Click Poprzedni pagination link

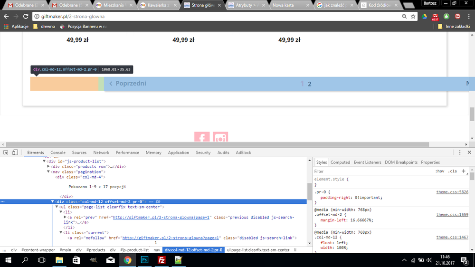point(127,83)
